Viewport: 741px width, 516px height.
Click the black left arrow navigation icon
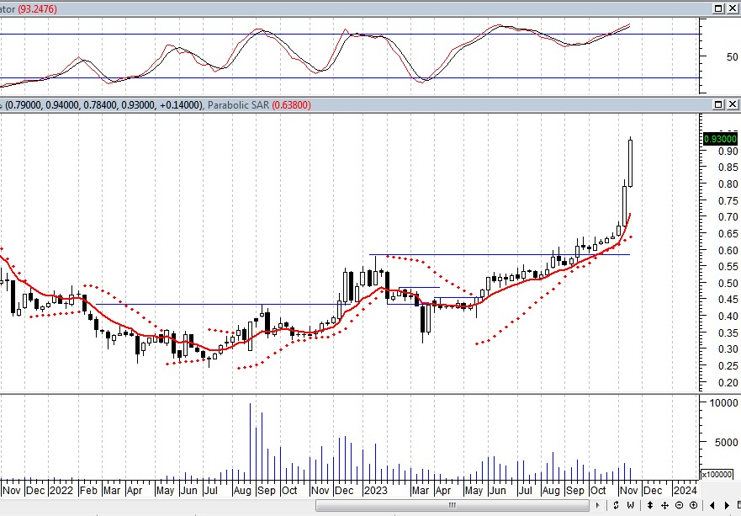point(713,505)
